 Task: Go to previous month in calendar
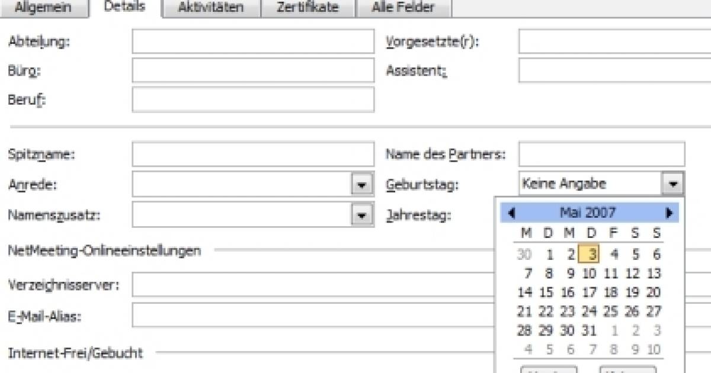[511, 213]
